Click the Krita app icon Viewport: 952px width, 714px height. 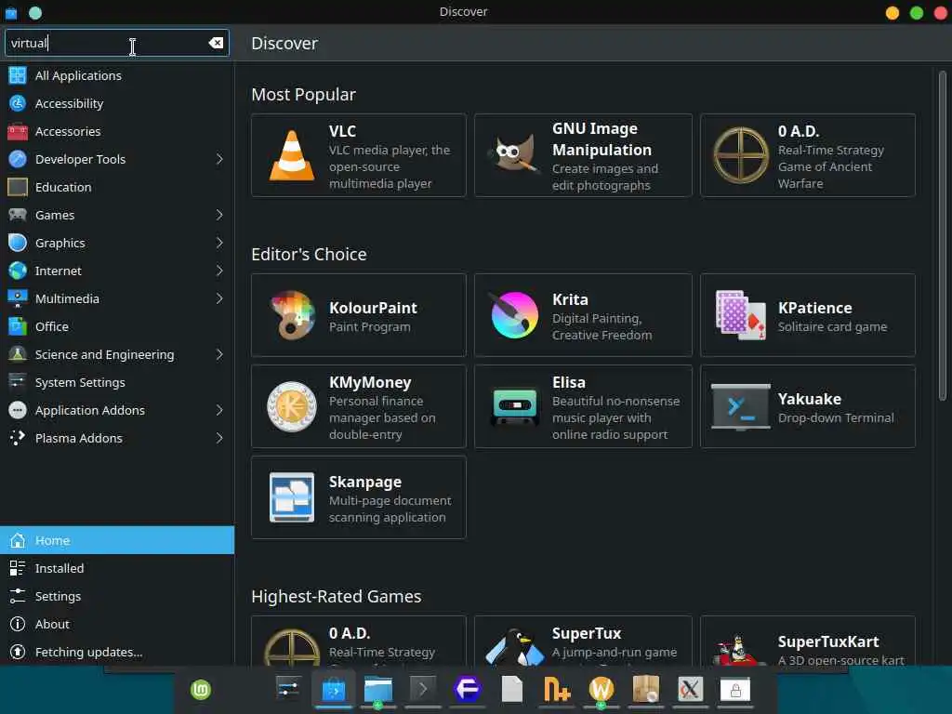point(514,315)
